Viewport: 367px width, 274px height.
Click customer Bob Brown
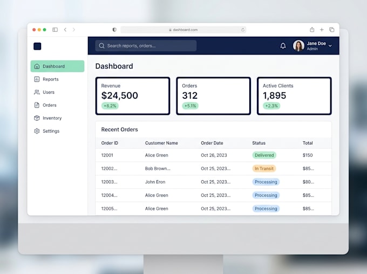click(158, 168)
